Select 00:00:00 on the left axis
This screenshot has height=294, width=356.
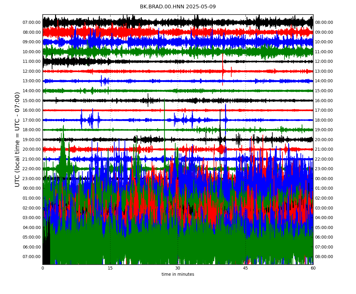tap(32, 188)
